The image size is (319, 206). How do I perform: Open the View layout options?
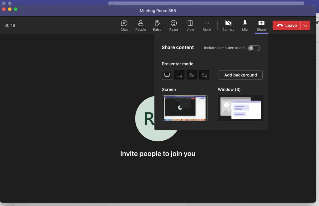tap(190, 25)
